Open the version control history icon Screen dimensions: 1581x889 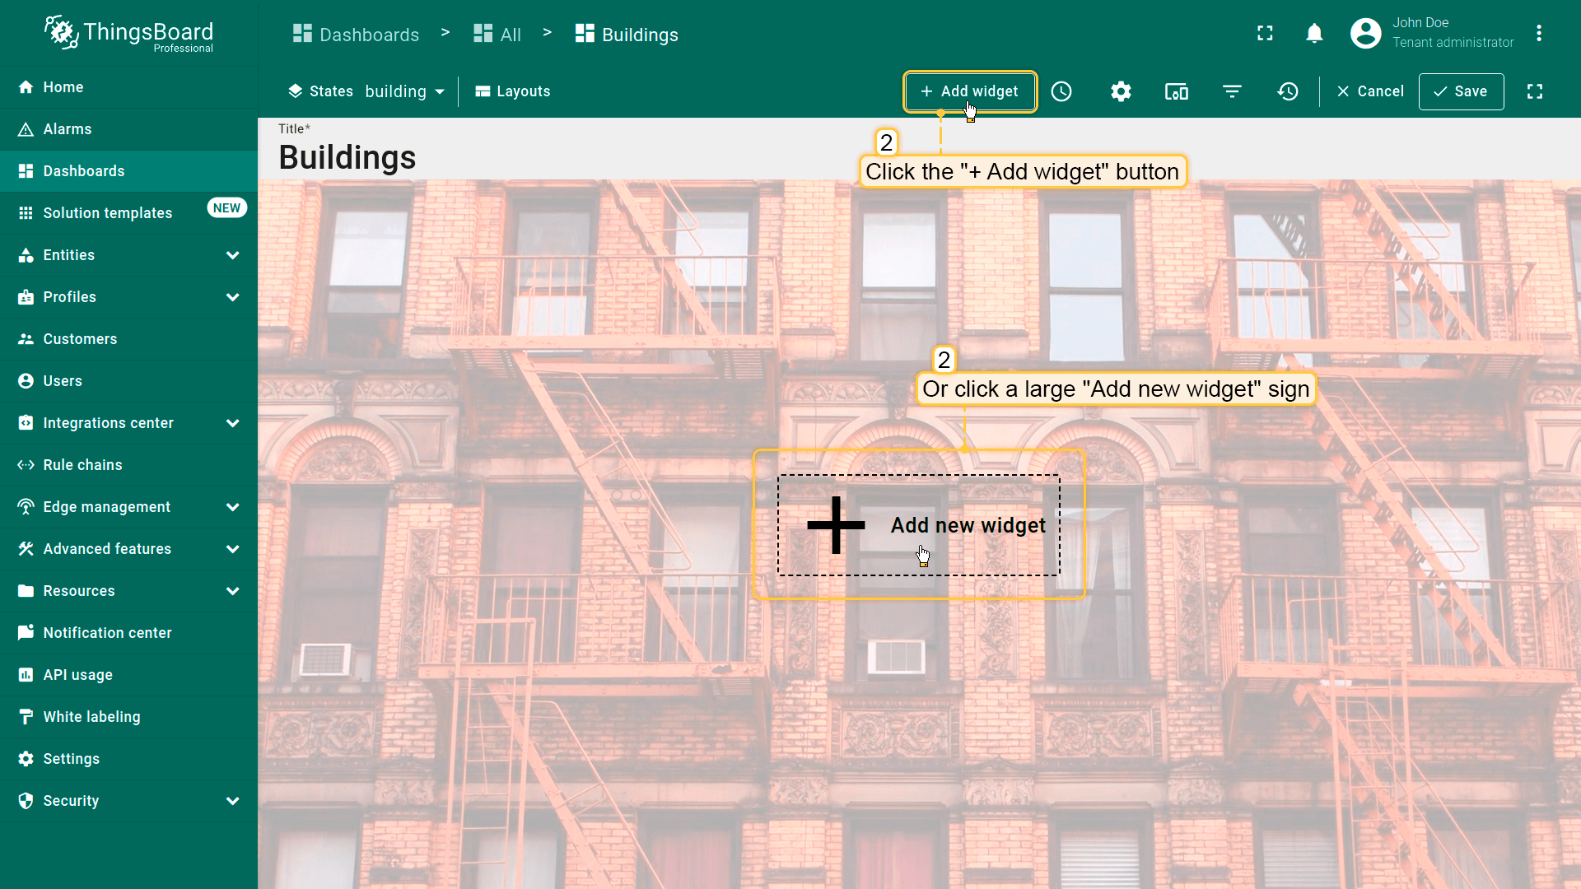[1288, 91]
